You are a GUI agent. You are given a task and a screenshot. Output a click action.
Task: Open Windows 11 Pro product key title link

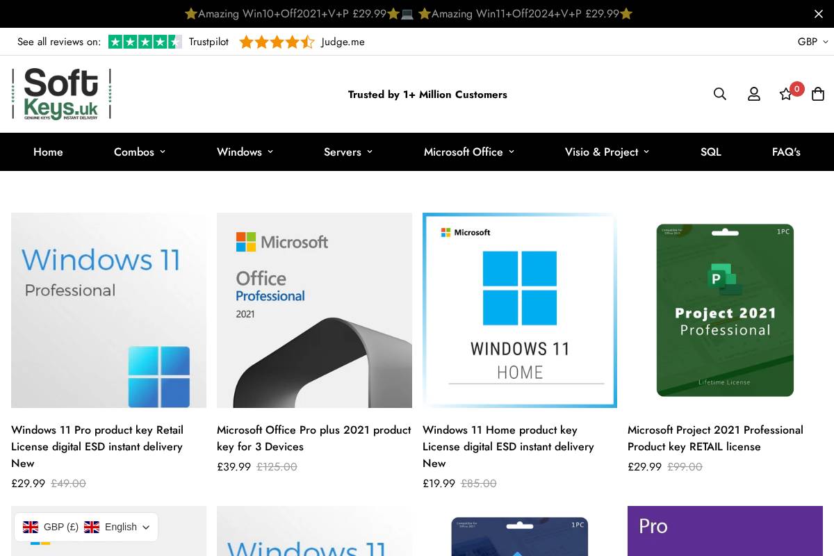click(97, 446)
